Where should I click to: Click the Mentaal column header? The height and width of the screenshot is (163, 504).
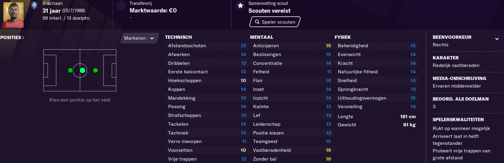(x=262, y=37)
